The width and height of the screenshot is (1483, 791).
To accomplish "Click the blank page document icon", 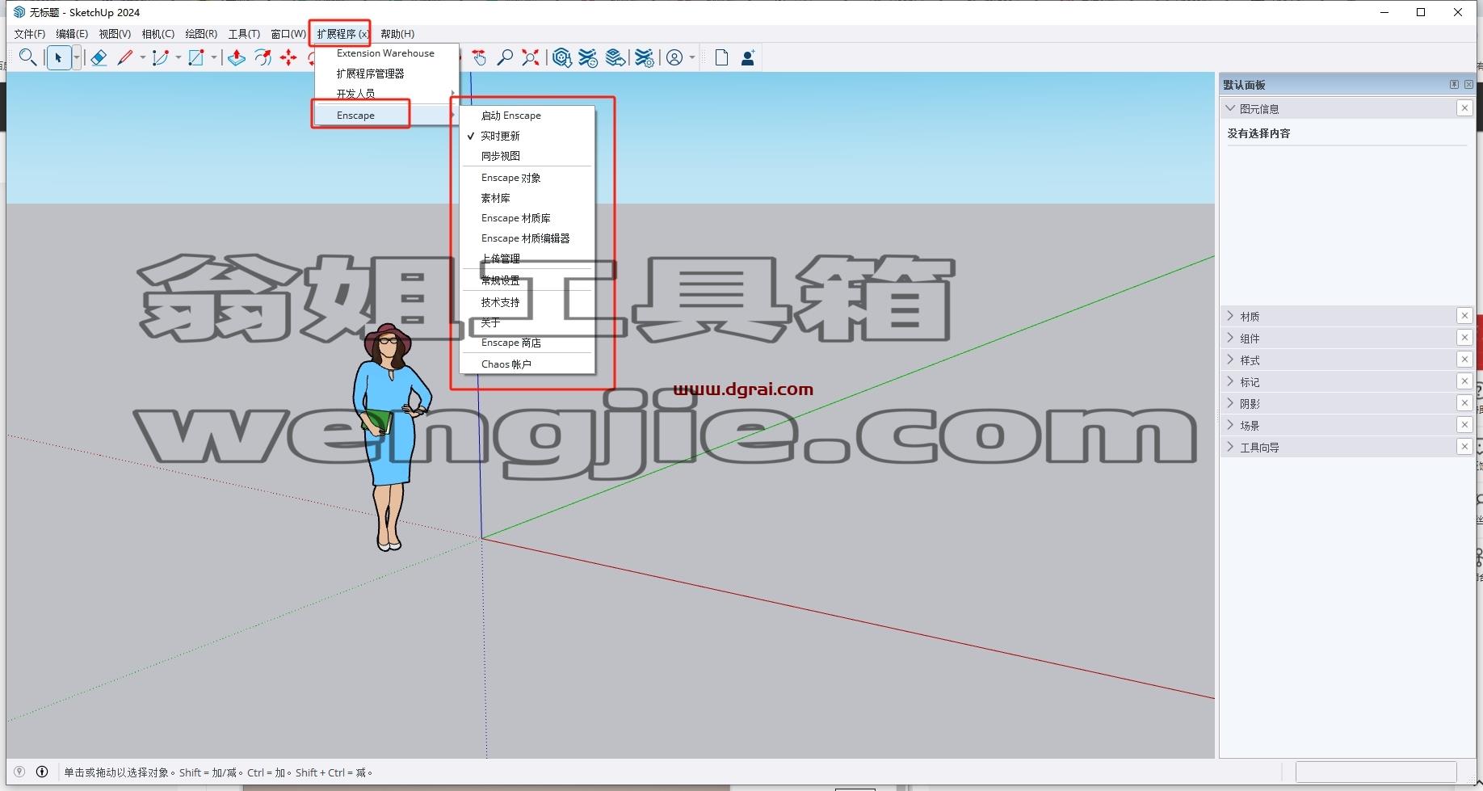I will click(x=721, y=57).
